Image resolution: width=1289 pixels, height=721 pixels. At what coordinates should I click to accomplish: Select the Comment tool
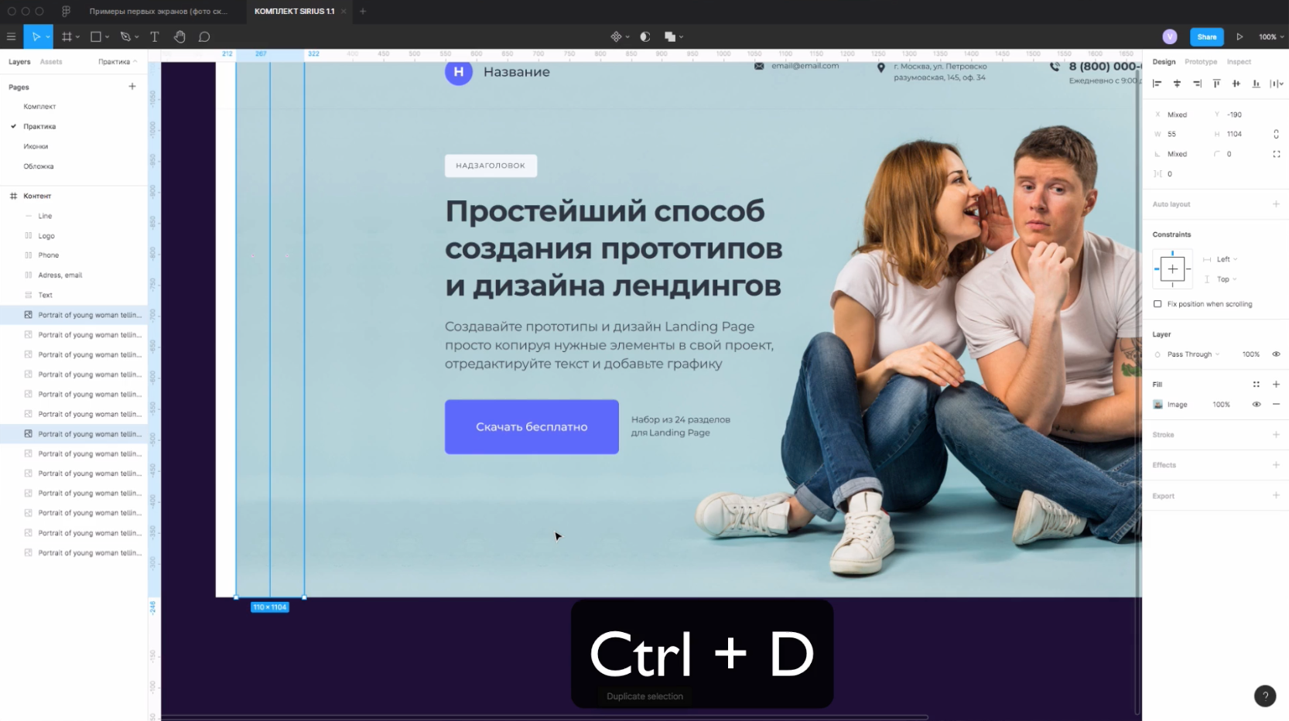pos(204,36)
